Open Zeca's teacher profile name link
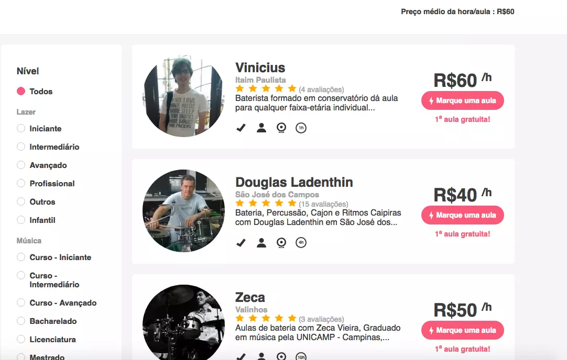The width and height of the screenshot is (567, 360). tap(250, 298)
